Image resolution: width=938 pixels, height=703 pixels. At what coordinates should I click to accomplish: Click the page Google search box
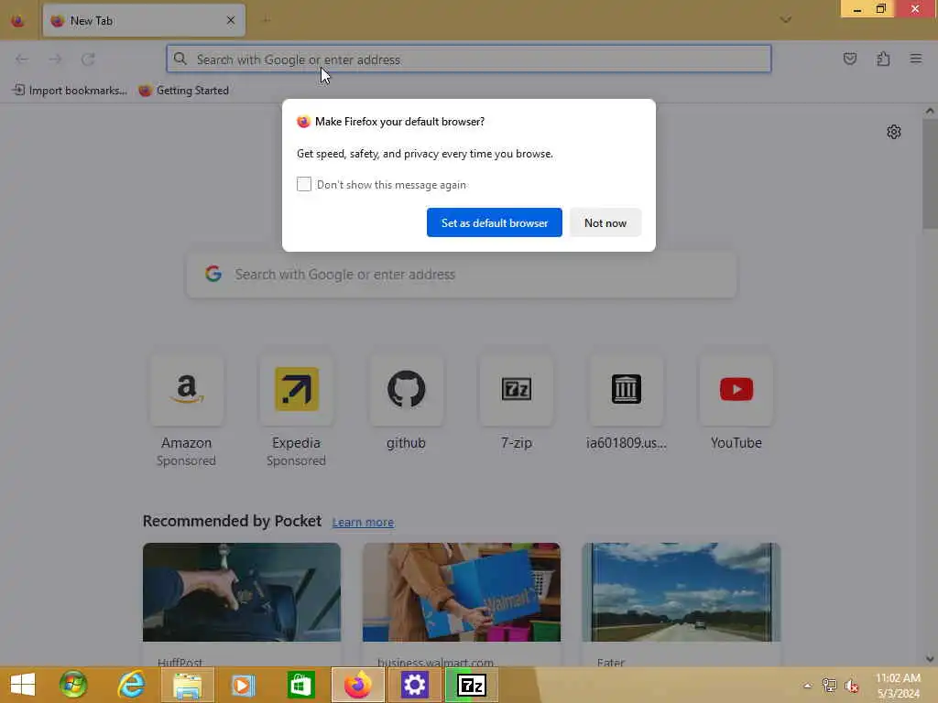[x=462, y=275]
